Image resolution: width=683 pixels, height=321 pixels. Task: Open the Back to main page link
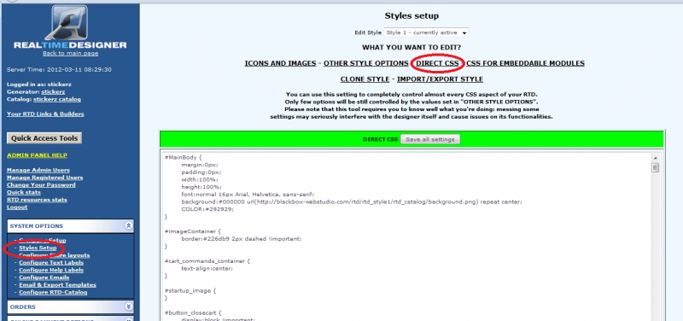pos(70,53)
